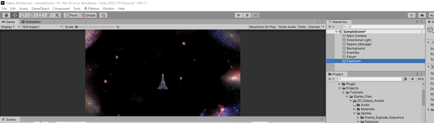Image resolution: width=434 pixels, height=123 pixels.
Task: Expand Enemy_Explode_Sequence folder
Action: click(358, 118)
